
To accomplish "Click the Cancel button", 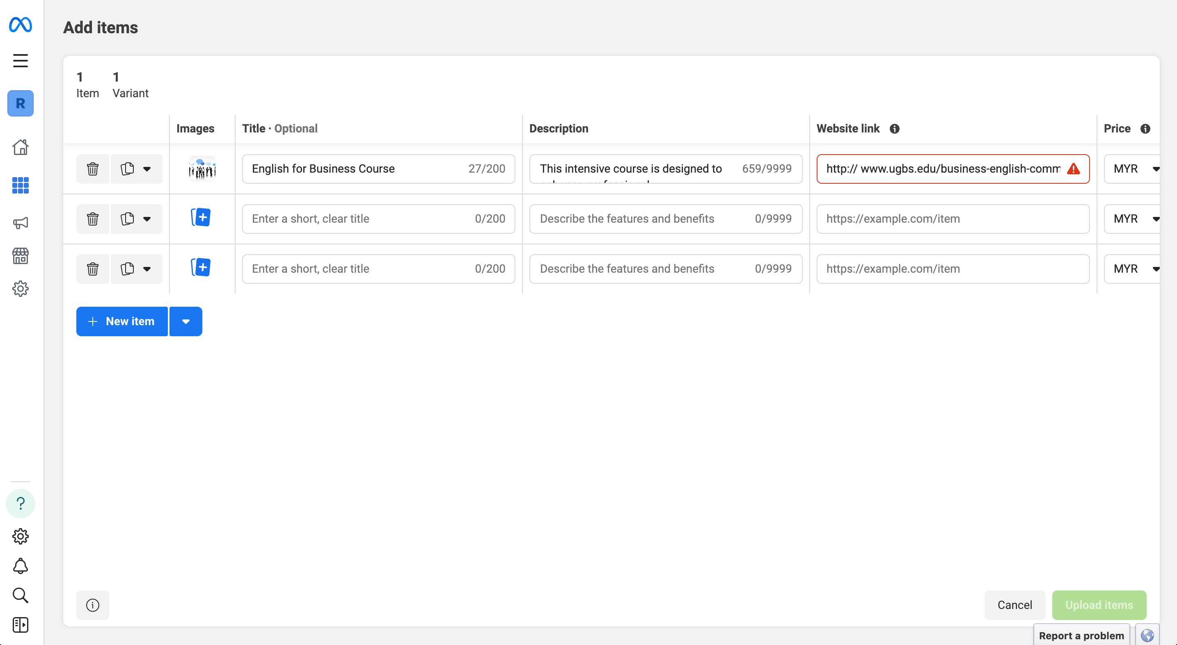I will tap(1015, 604).
